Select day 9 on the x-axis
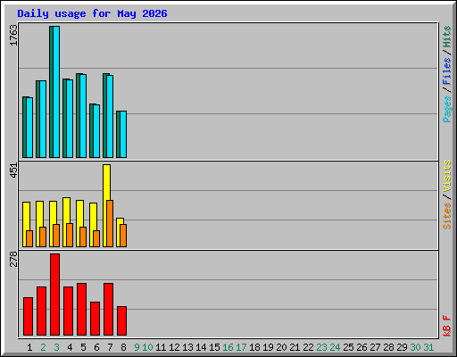The height and width of the screenshot is (357, 457). click(x=137, y=347)
